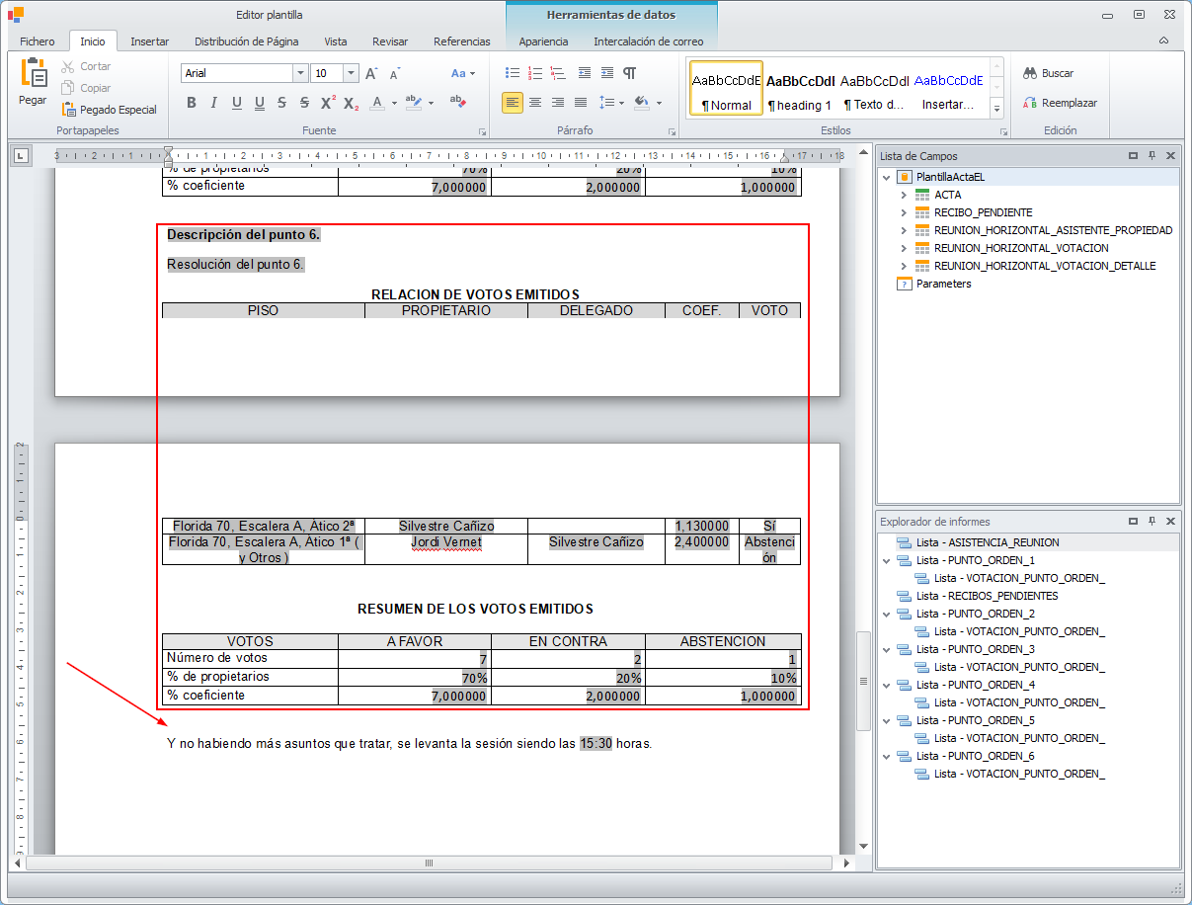Image resolution: width=1192 pixels, height=905 pixels.
Task: Click the Pegar paste icon
Action: pyautogui.click(x=33, y=81)
